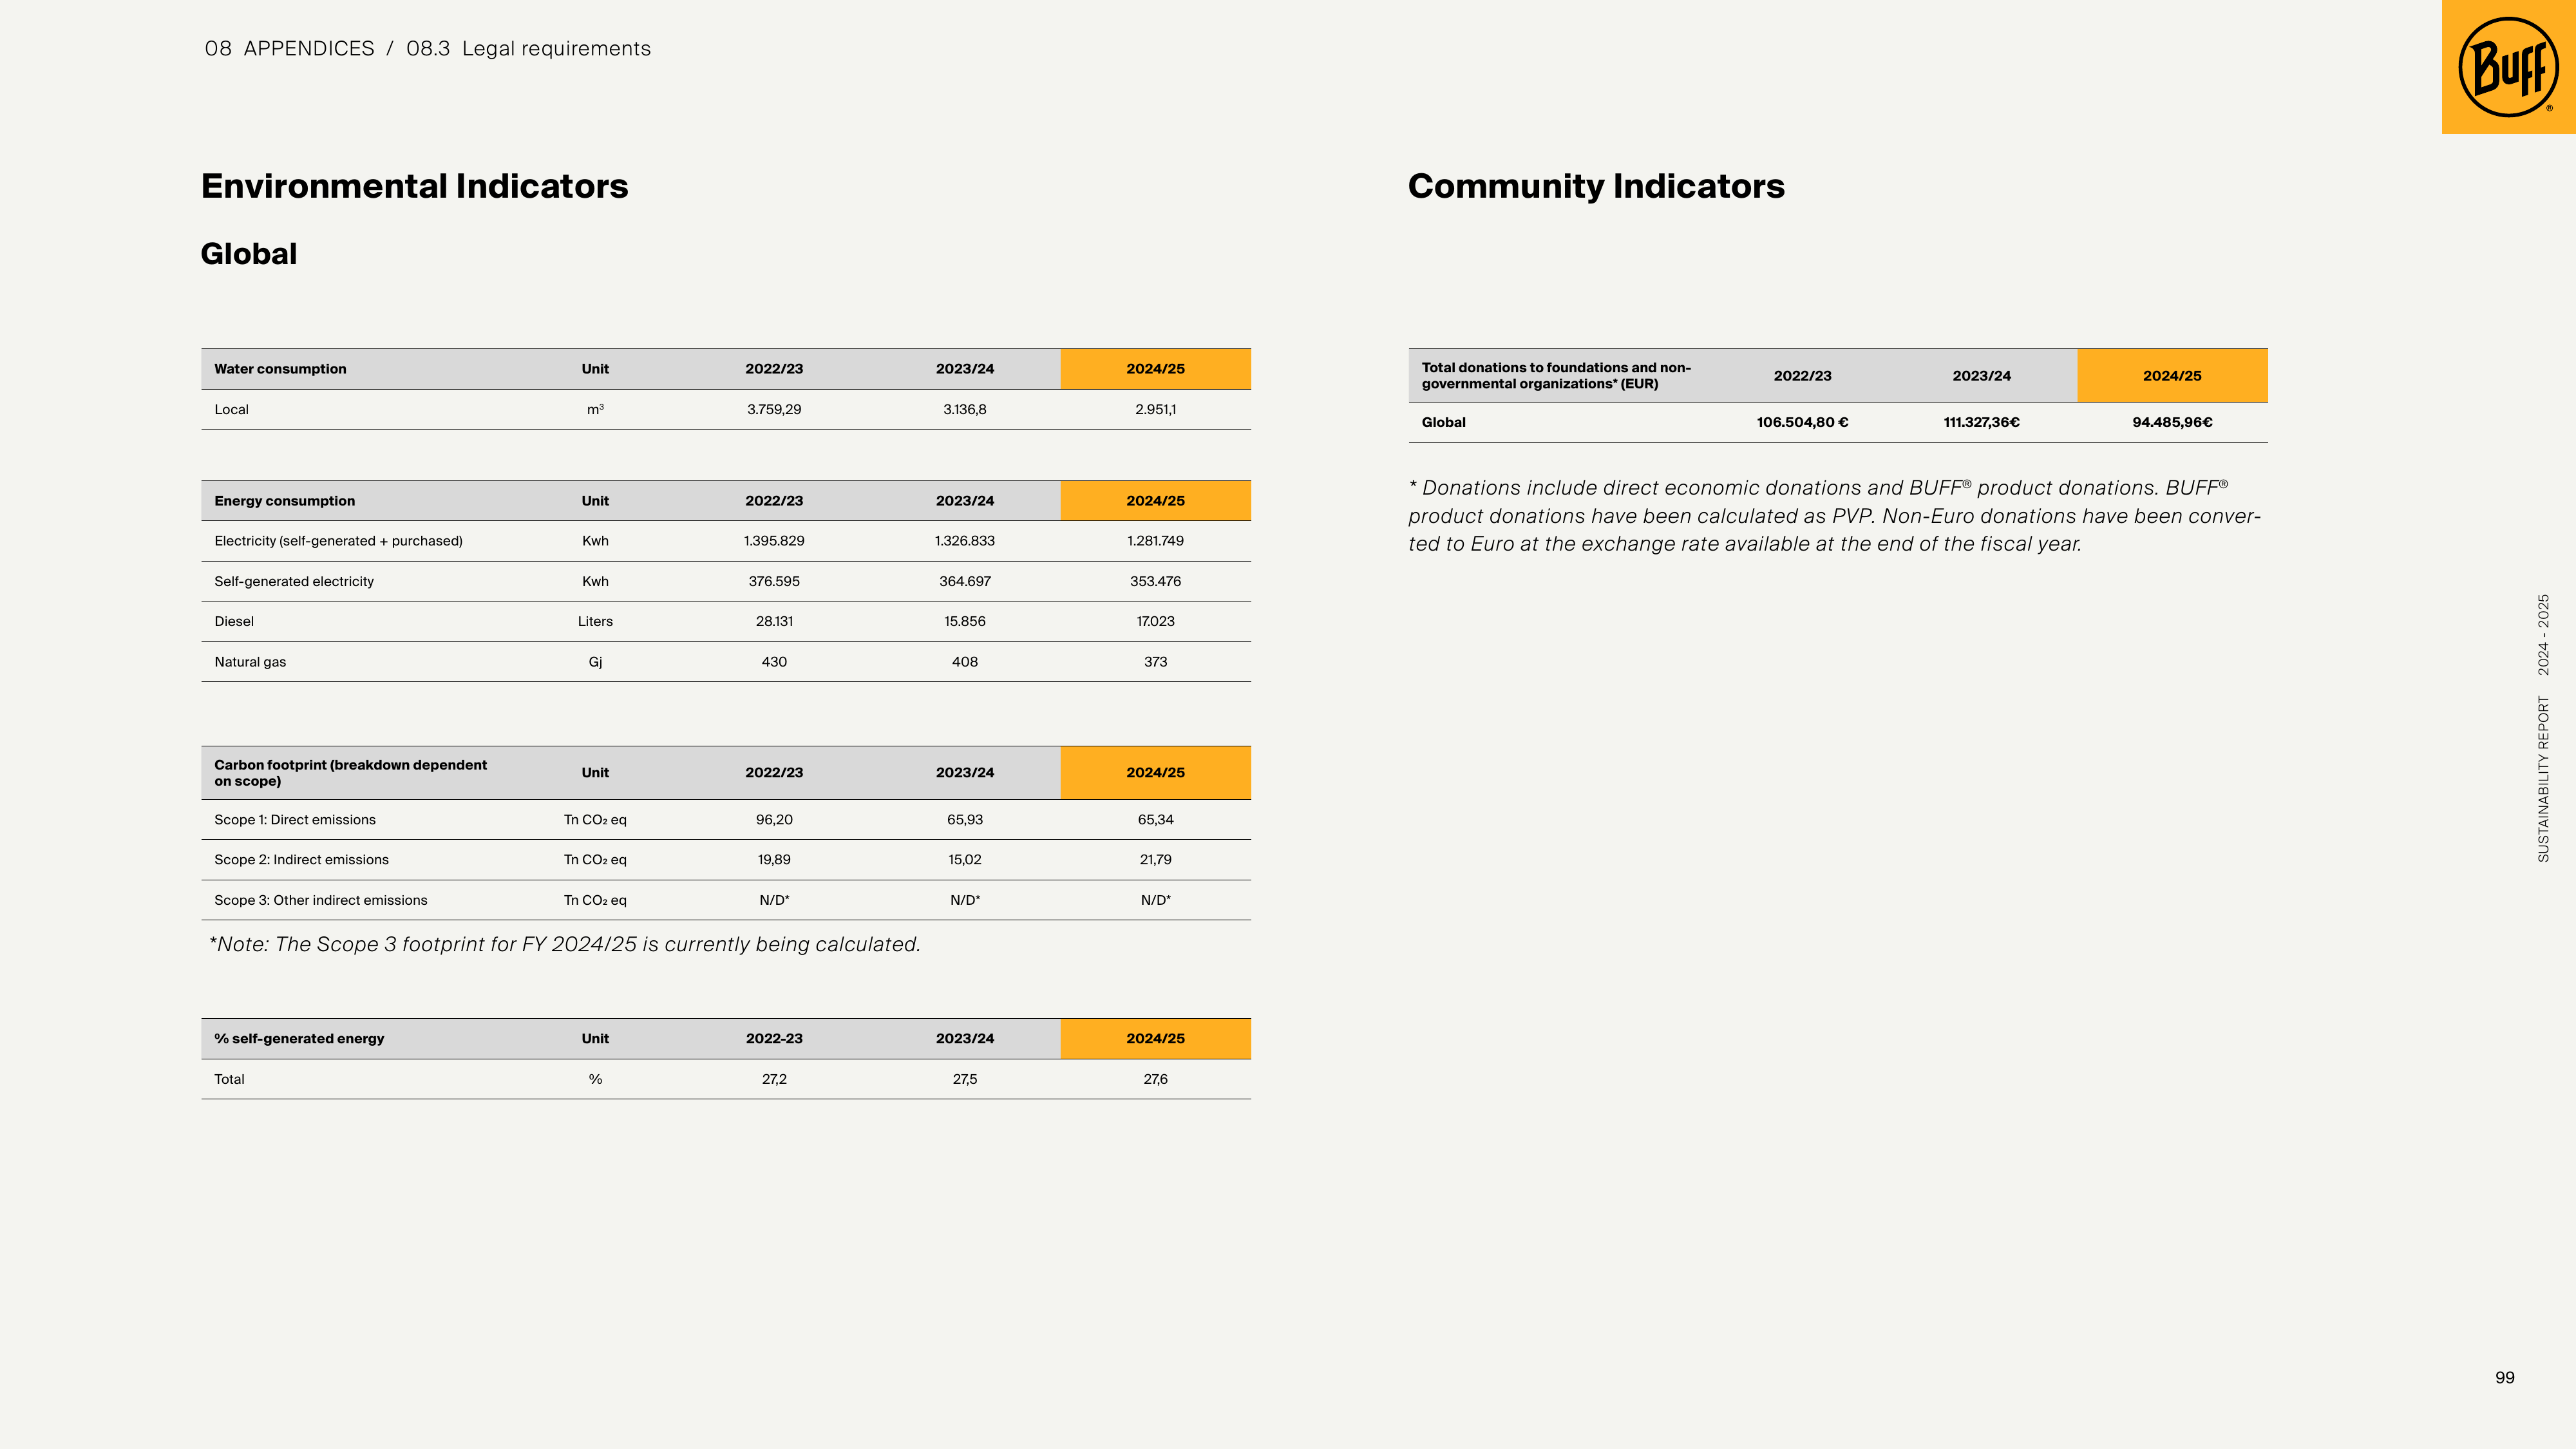2576x1449 pixels.
Task: Click the 'Diesel' row label
Action: pyautogui.click(x=234, y=622)
